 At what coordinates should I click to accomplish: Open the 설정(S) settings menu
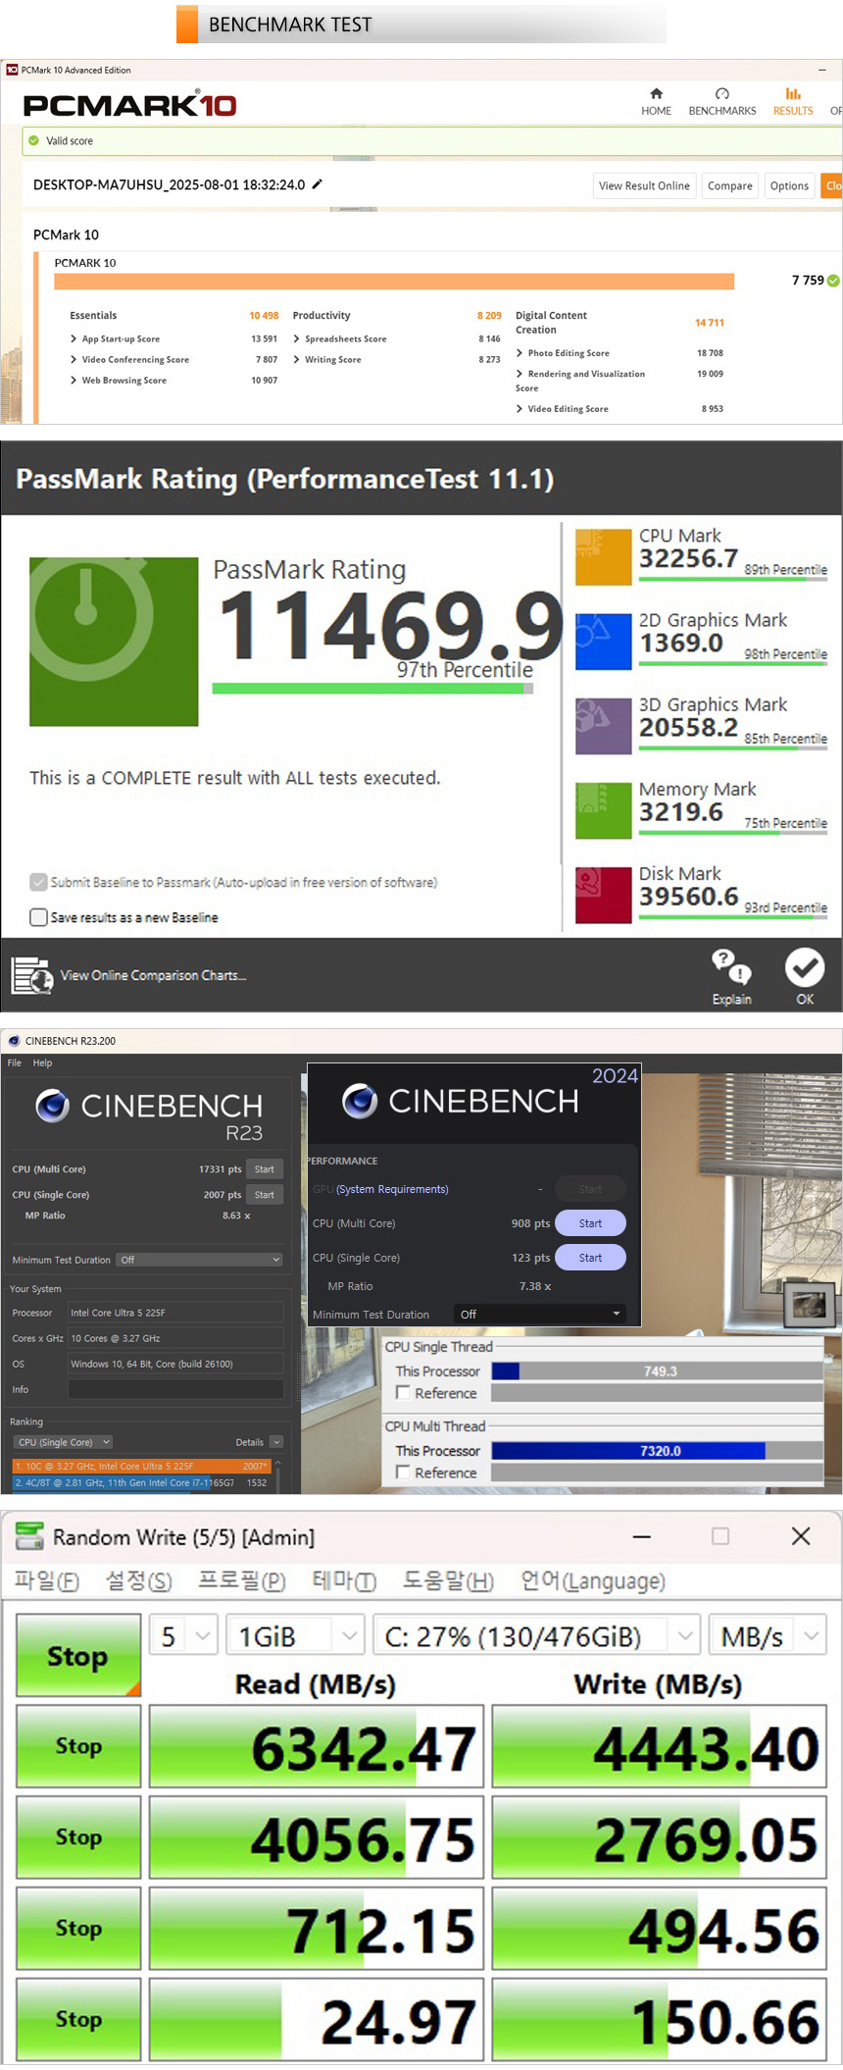click(138, 1581)
